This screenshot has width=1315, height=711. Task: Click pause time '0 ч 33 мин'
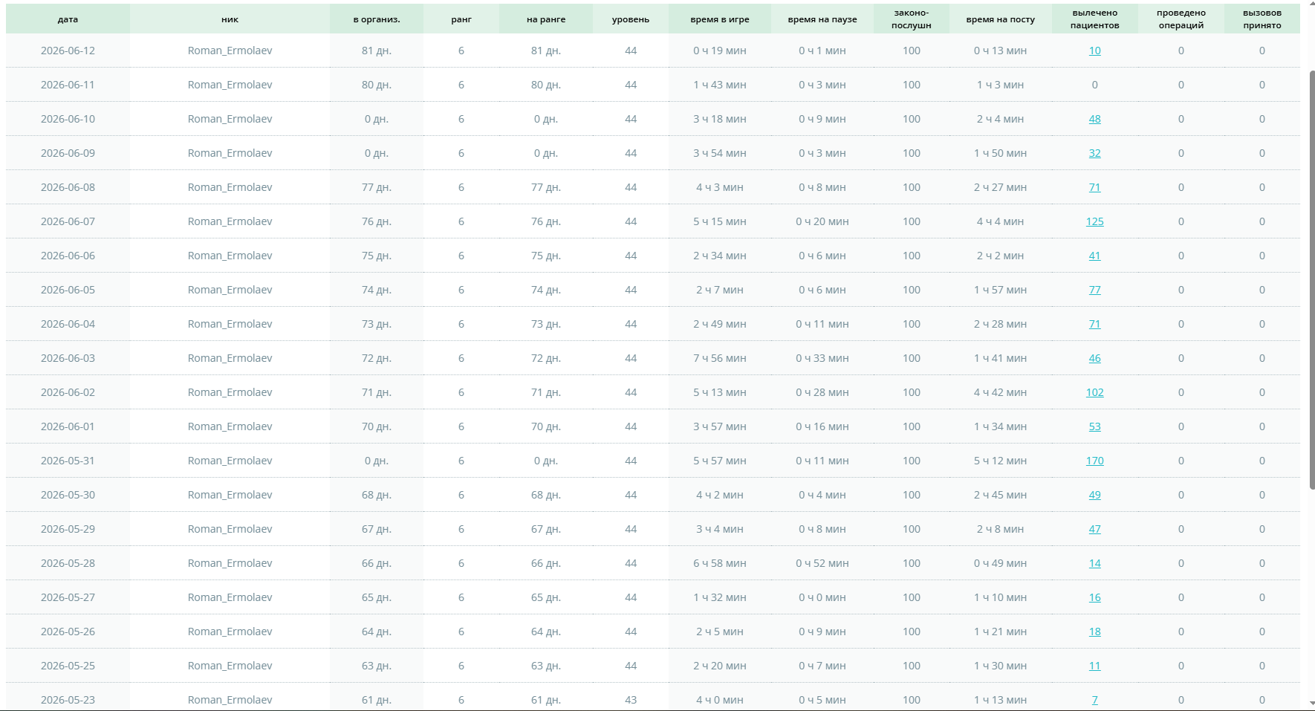[x=822, y=358]
